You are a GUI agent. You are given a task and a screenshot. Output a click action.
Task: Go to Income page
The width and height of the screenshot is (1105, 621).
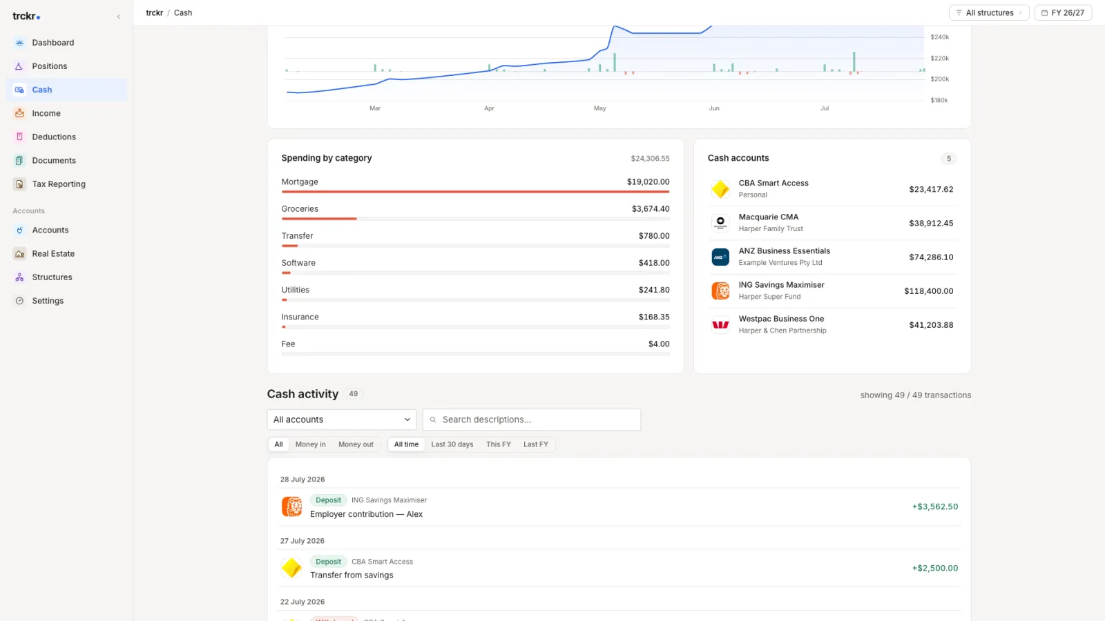pos(67,113)
